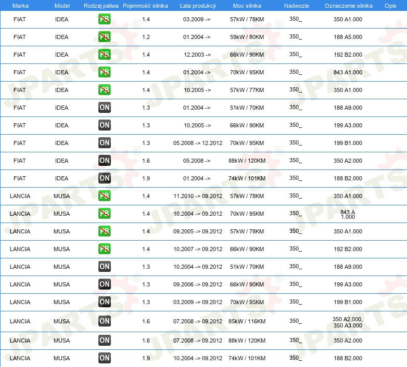
Task: Click the Moc silnika column header
Action: point(247,6)
